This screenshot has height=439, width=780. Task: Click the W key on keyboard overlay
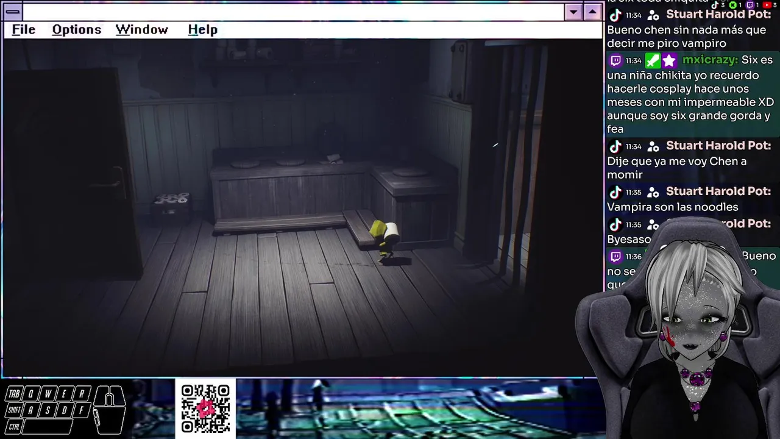[48, 393]
